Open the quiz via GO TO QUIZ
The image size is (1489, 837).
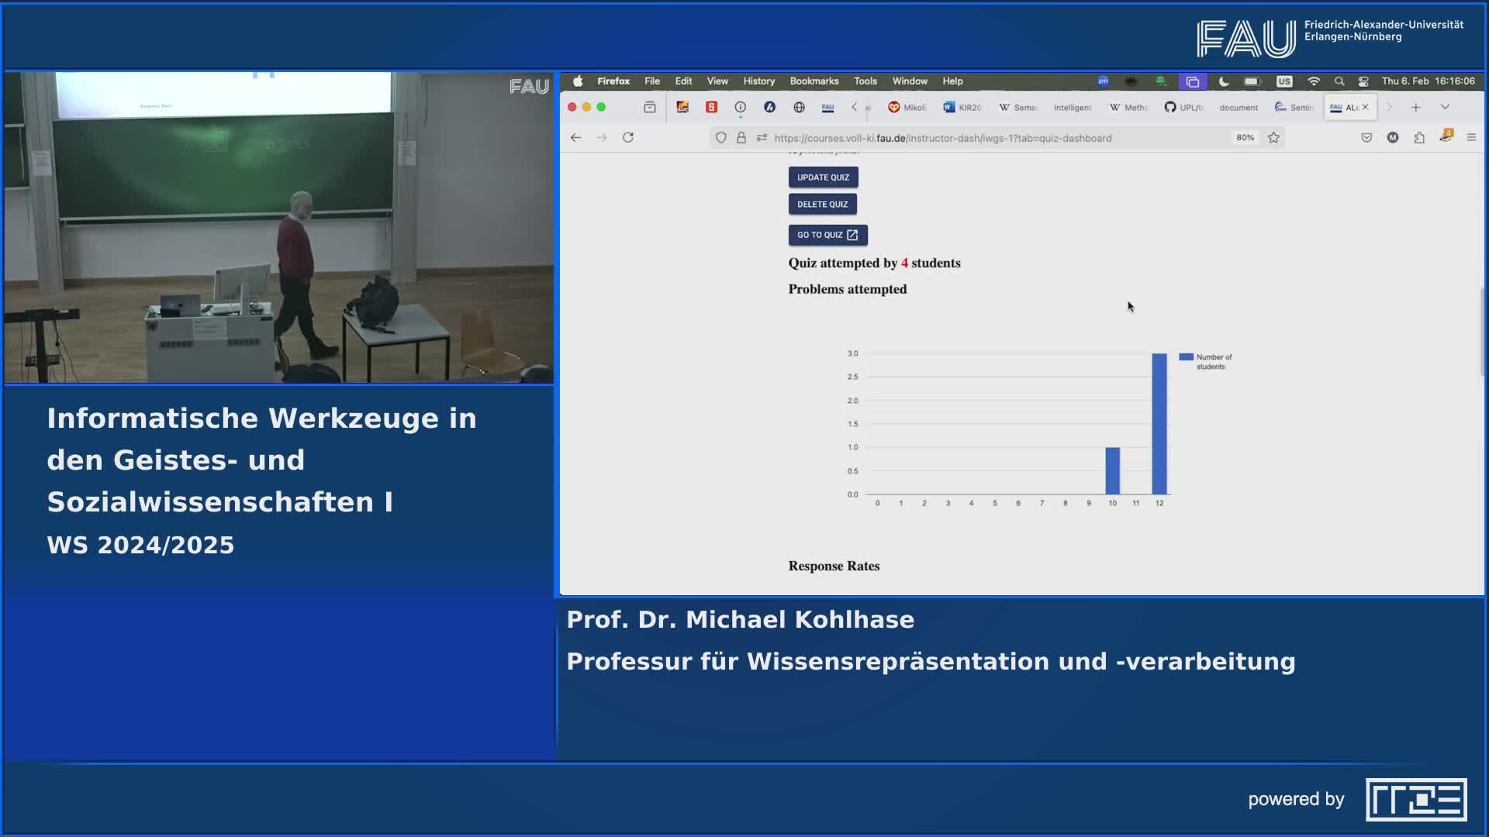click(827, 234)
